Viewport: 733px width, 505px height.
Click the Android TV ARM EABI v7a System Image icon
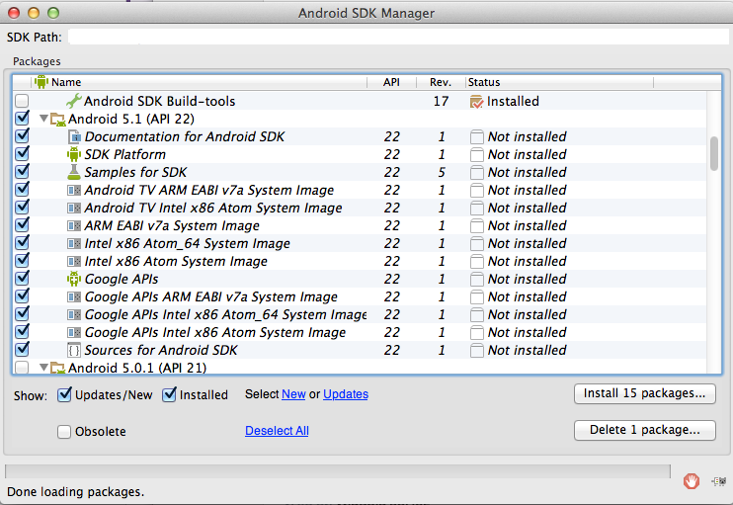74,191
